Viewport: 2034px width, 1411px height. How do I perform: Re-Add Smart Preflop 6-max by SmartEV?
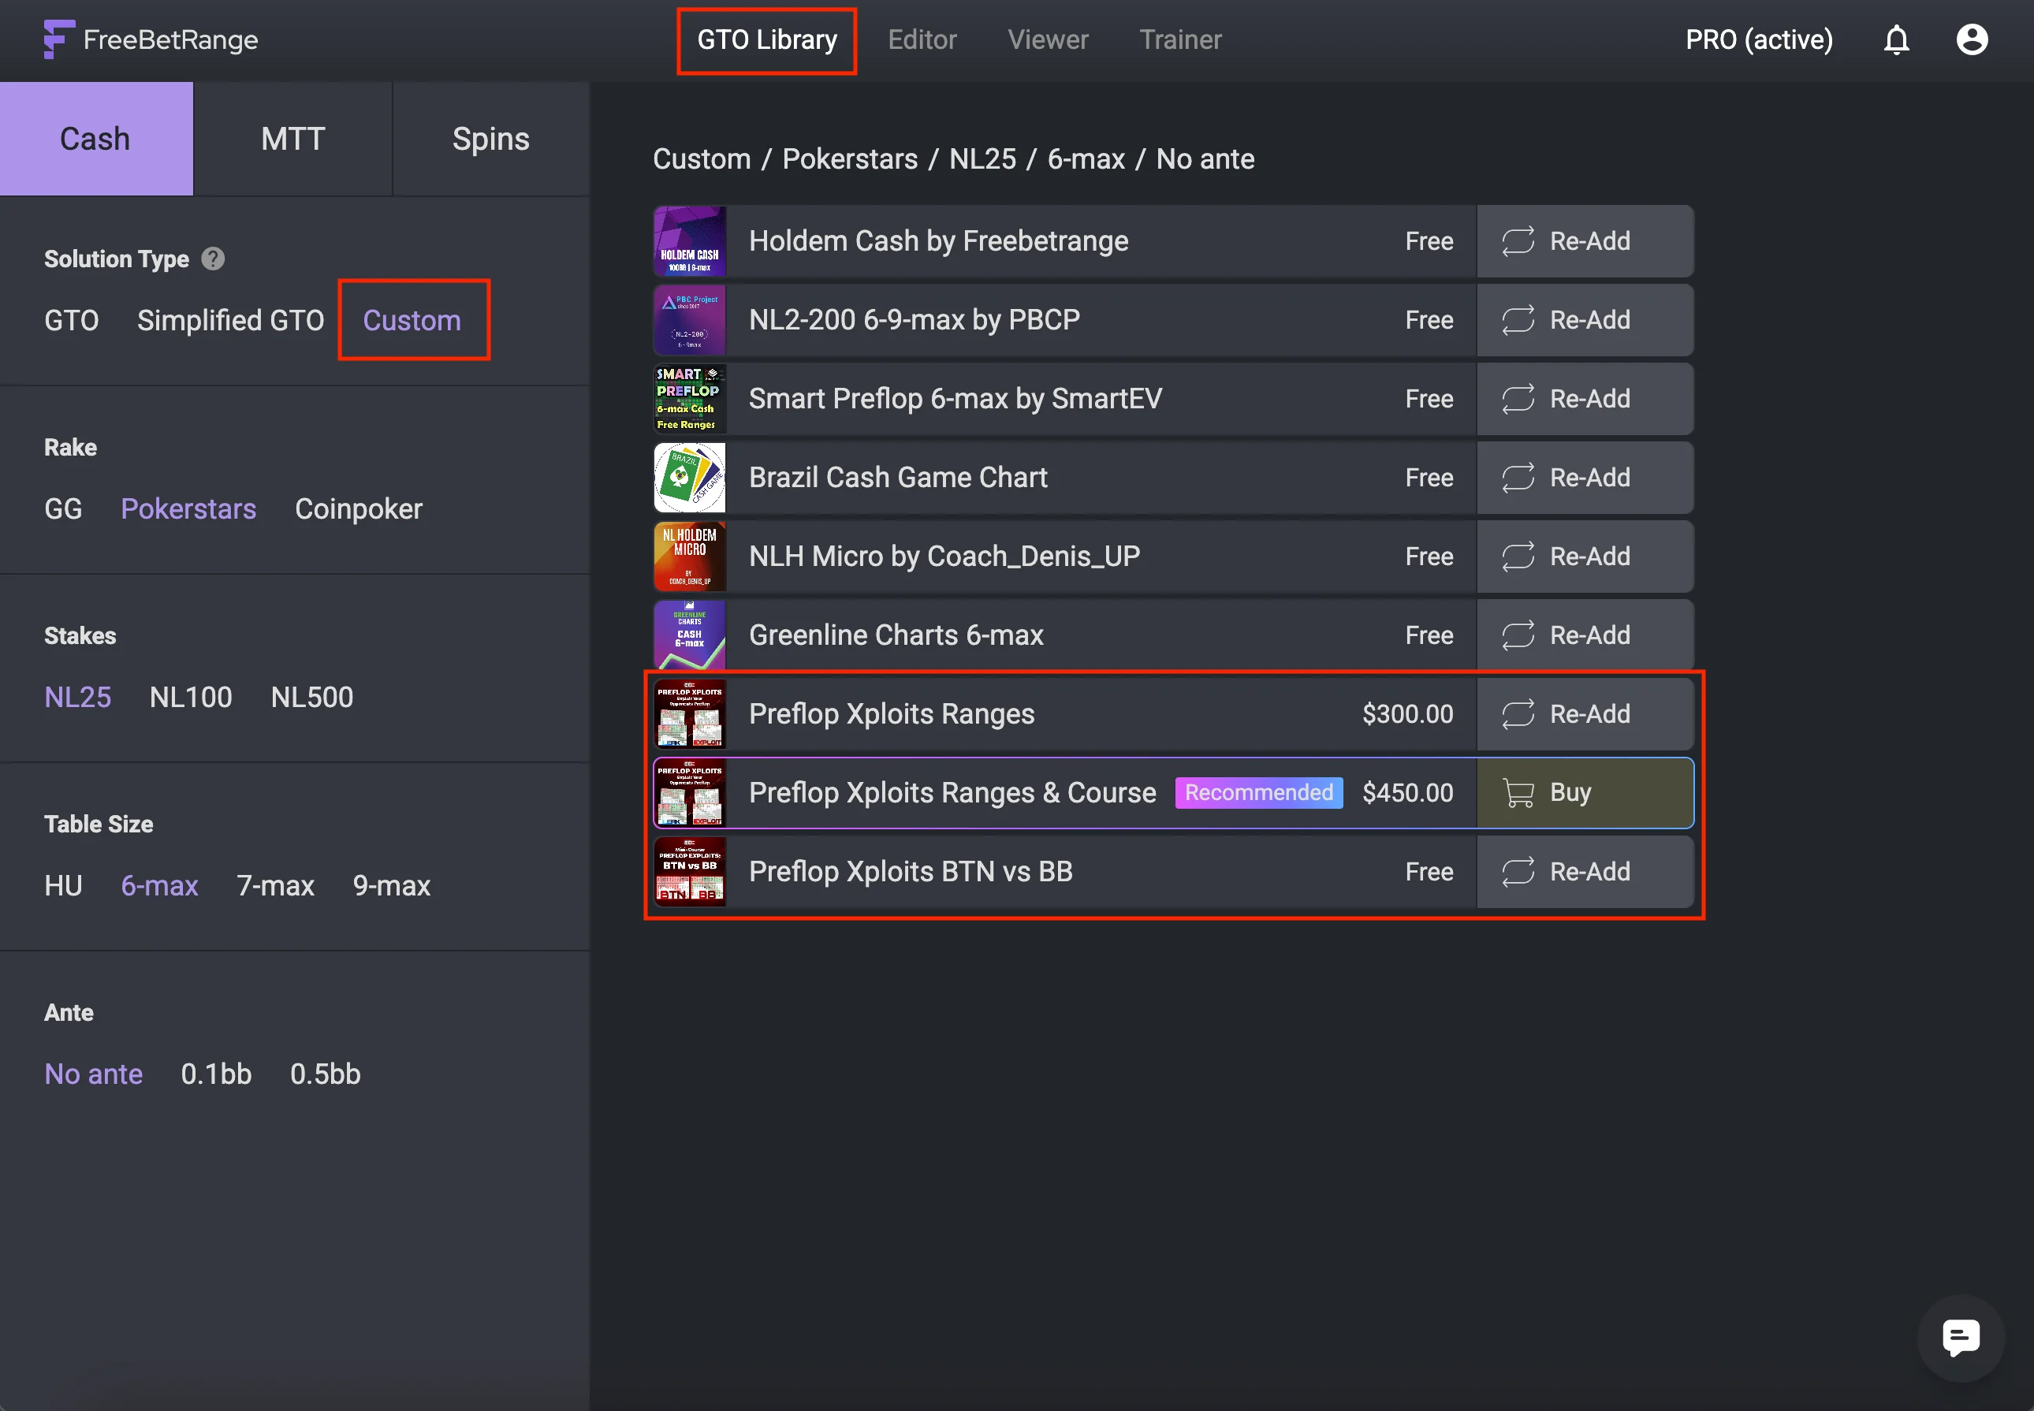[1585, 399]
